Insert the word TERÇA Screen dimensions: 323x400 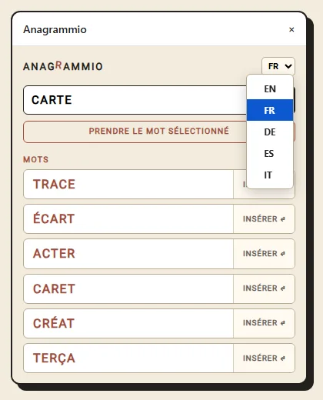pos(264,358)
